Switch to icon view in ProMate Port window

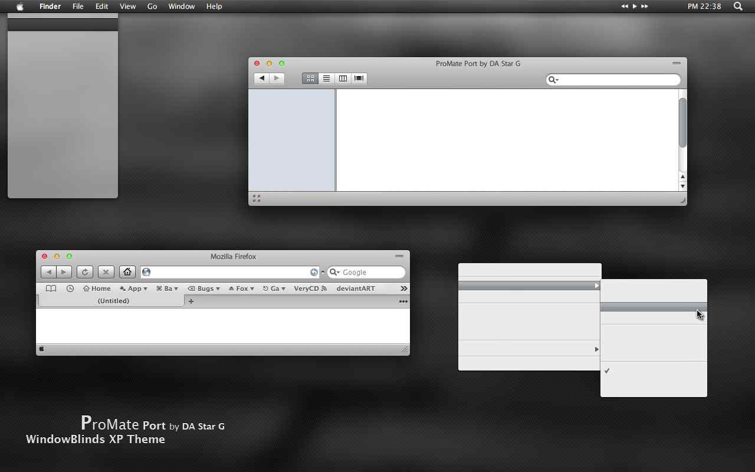(310, 78)
